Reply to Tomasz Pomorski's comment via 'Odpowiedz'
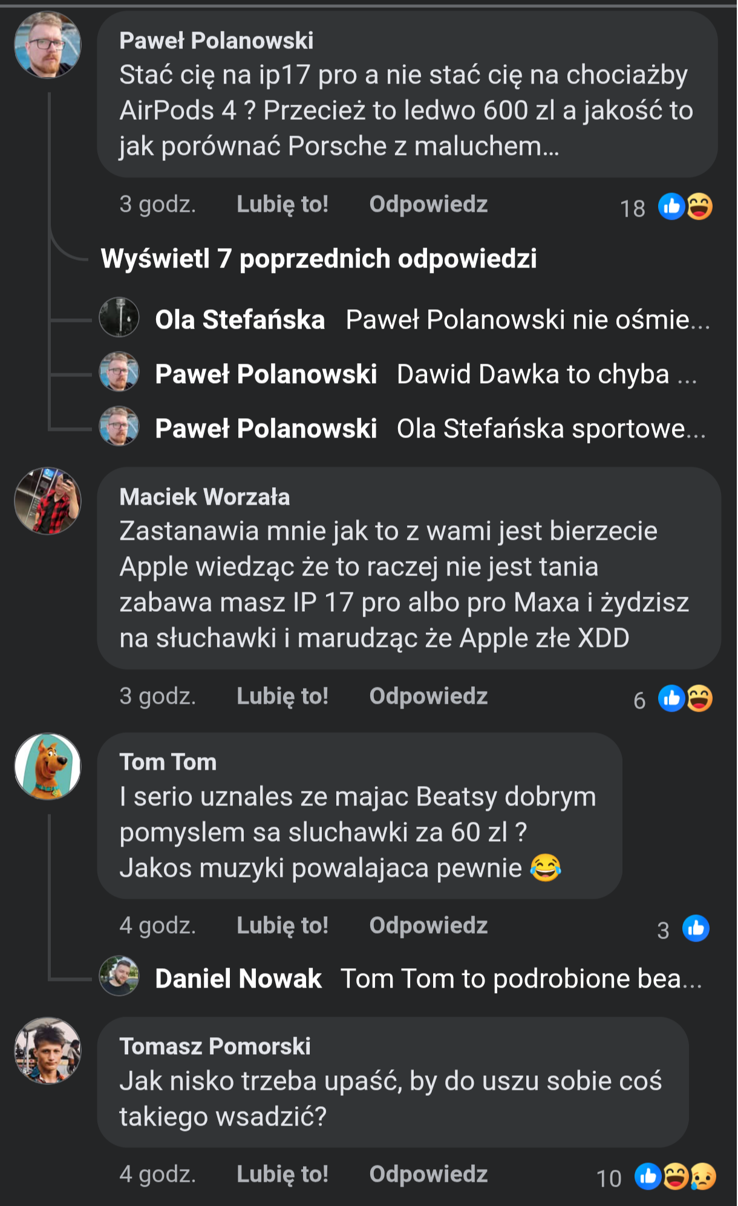 428,1175
